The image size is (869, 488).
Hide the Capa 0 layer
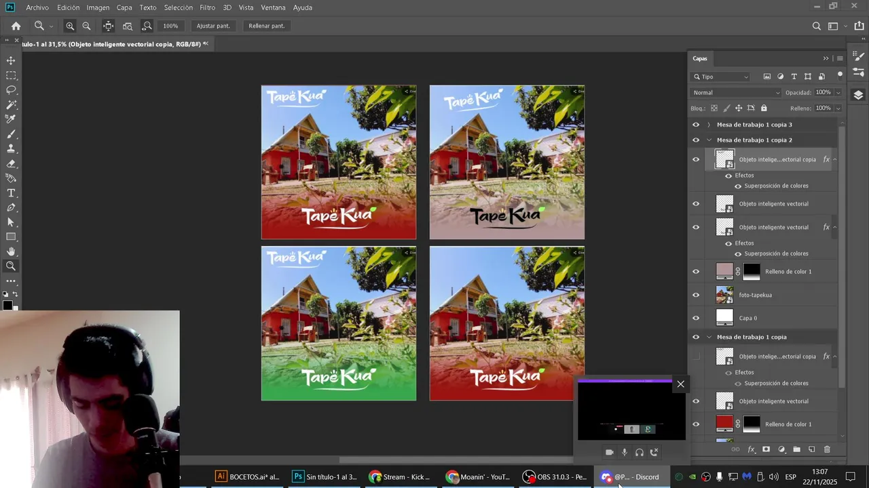pos(696,318)
